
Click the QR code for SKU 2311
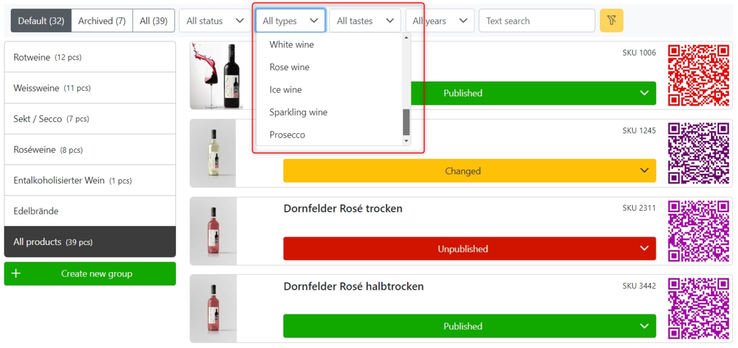tap(698, 231)
